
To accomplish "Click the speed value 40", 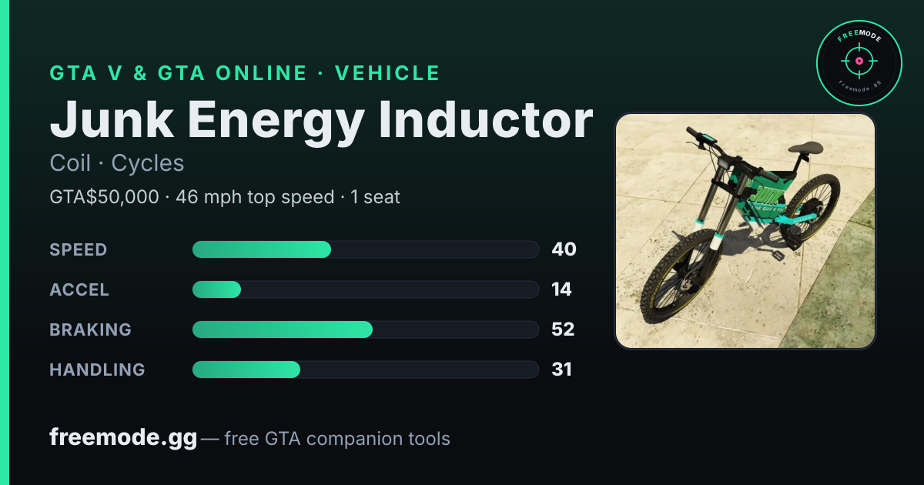I will 564,249.
